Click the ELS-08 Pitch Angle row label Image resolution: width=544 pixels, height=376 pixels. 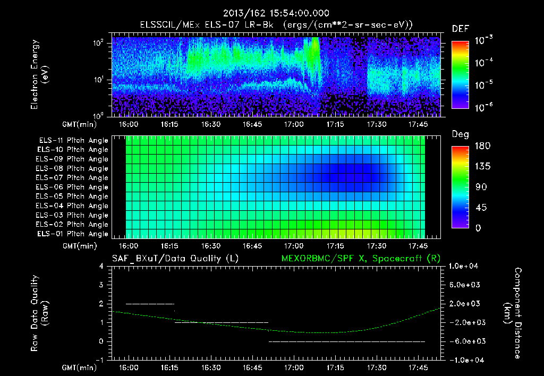click(72, 168)
